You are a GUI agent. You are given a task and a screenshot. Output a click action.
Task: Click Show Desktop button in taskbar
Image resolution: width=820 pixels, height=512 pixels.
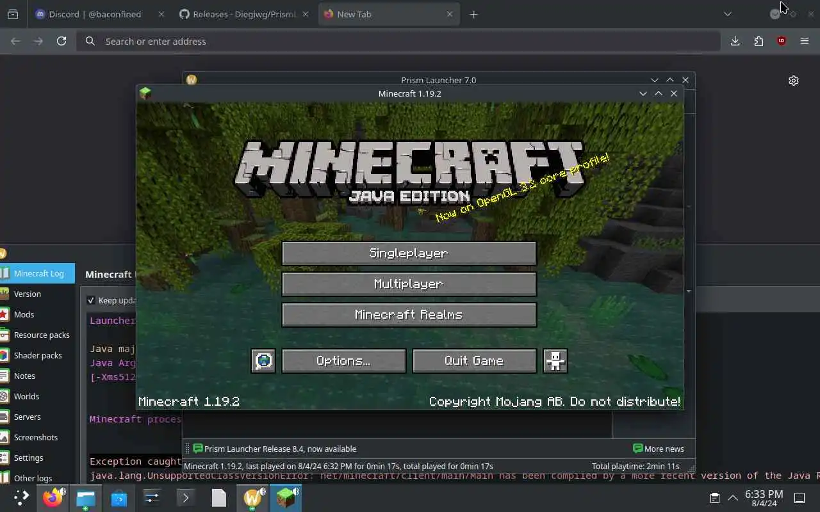click(799, 497)
